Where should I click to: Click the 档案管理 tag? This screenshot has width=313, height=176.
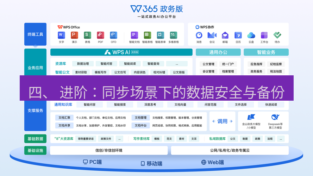(x=228, y=71)
